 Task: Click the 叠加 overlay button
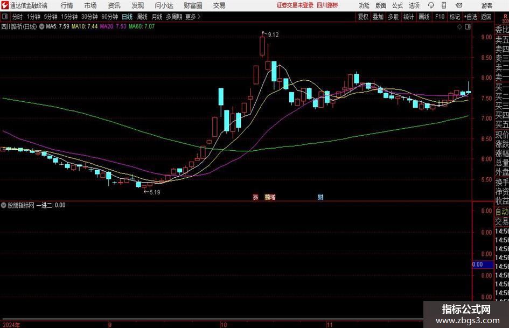[x=378, y=17]
